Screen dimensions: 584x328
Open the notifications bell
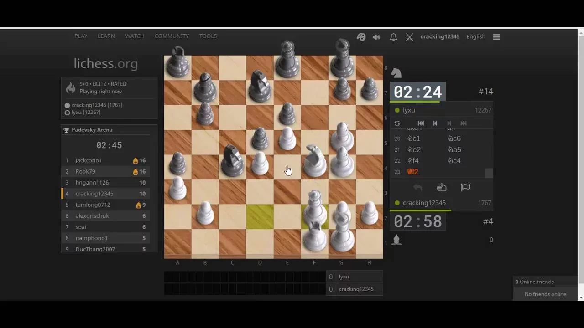[393, 37]
